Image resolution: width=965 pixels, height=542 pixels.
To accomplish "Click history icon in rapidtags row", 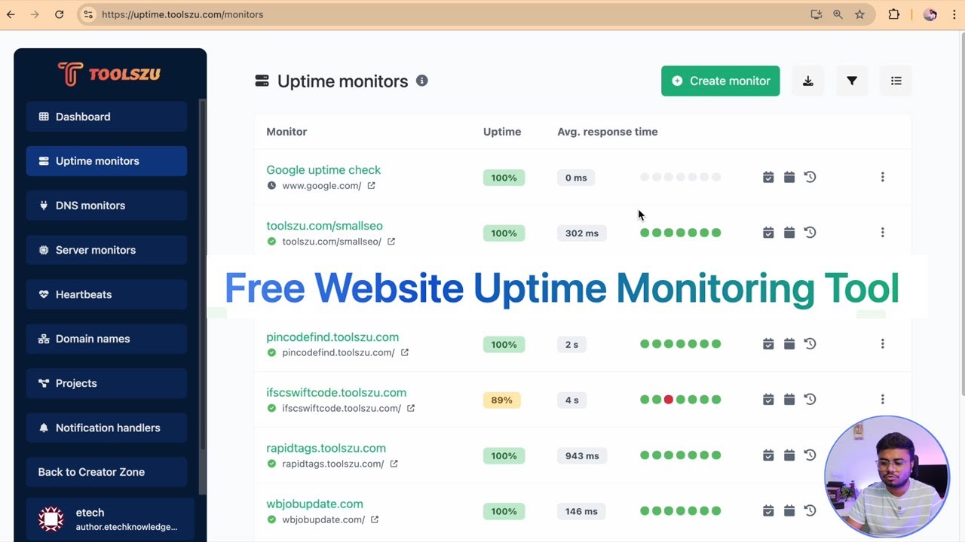I will click(x=810, y=455).
